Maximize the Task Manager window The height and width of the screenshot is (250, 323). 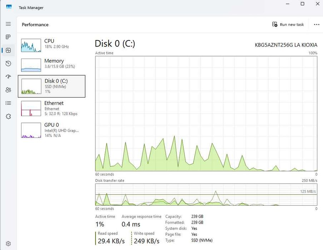pyautogui.click(x=302, y=4)
